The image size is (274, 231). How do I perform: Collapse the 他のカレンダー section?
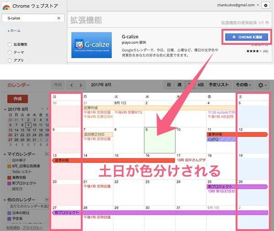tap(5, 200)
